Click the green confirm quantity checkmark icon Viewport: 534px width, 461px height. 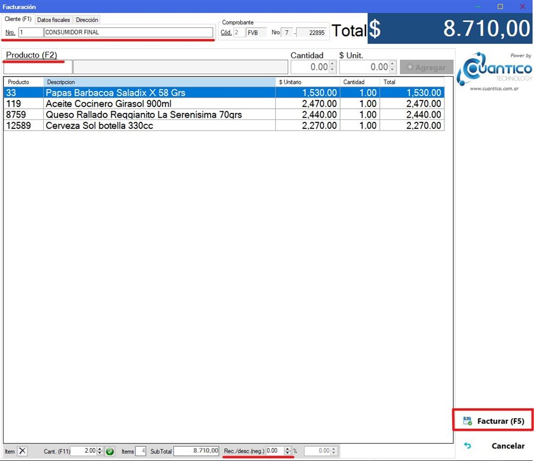pos(110,451)
